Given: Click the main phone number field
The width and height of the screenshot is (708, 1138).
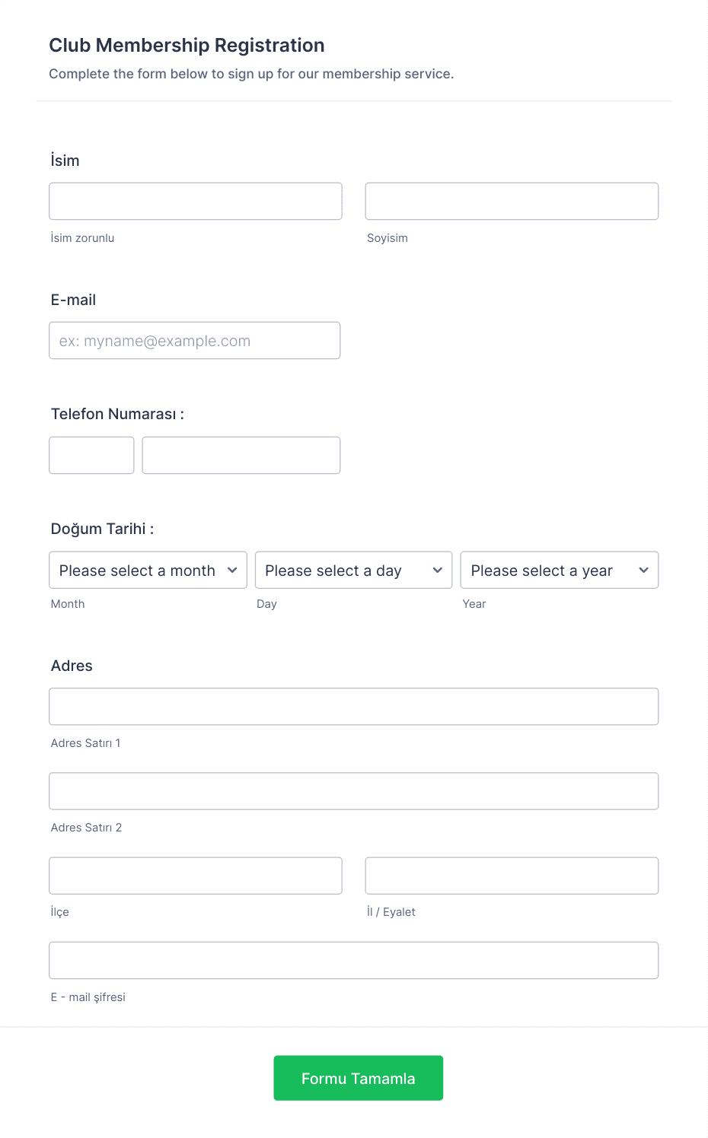Looking at the screenshot, I should pos(241,456).
